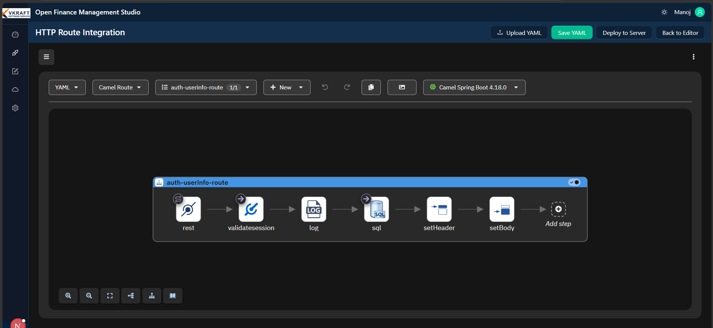Select the sql node icon
713x328 pixels.
[377, 209]
